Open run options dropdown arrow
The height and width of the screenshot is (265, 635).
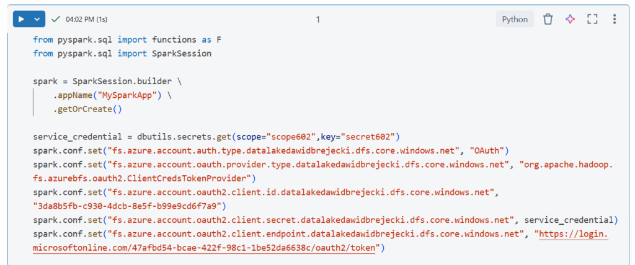pos(37,19)
